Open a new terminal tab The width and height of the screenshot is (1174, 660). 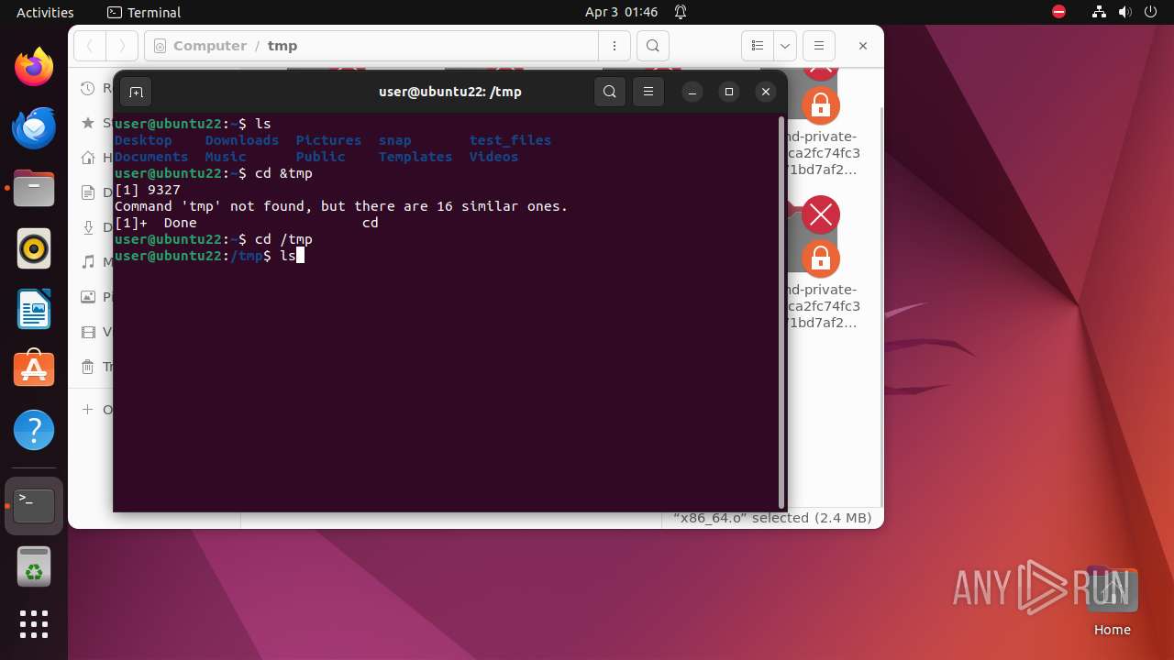tap(136, 92)
